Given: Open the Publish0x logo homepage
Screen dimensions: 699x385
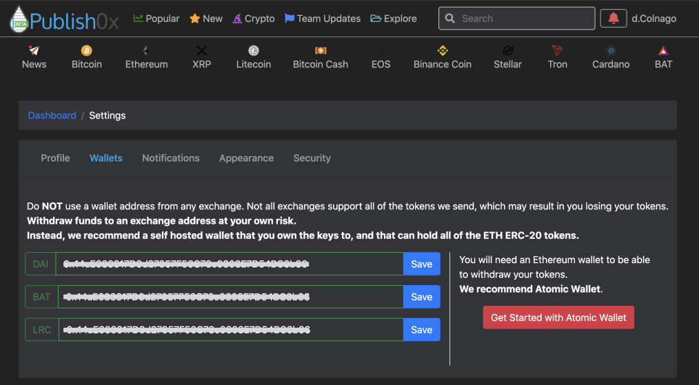Looking at the screenshot, I should pos(64,19).
